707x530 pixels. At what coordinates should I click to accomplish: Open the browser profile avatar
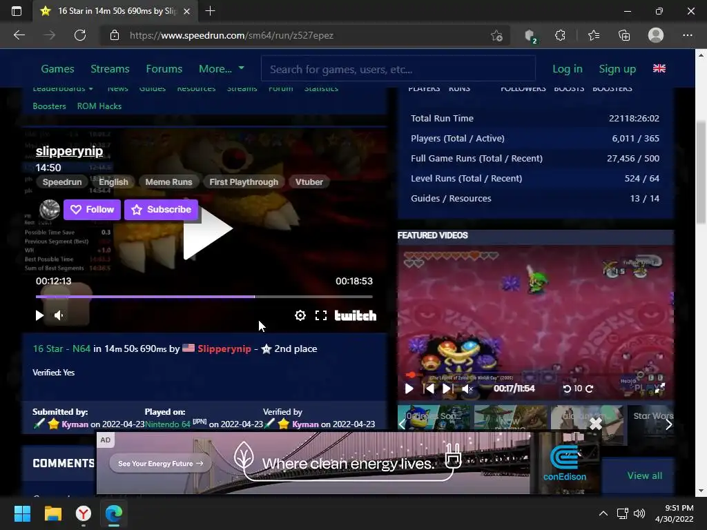pyautogui.click(x=656, y=35)
